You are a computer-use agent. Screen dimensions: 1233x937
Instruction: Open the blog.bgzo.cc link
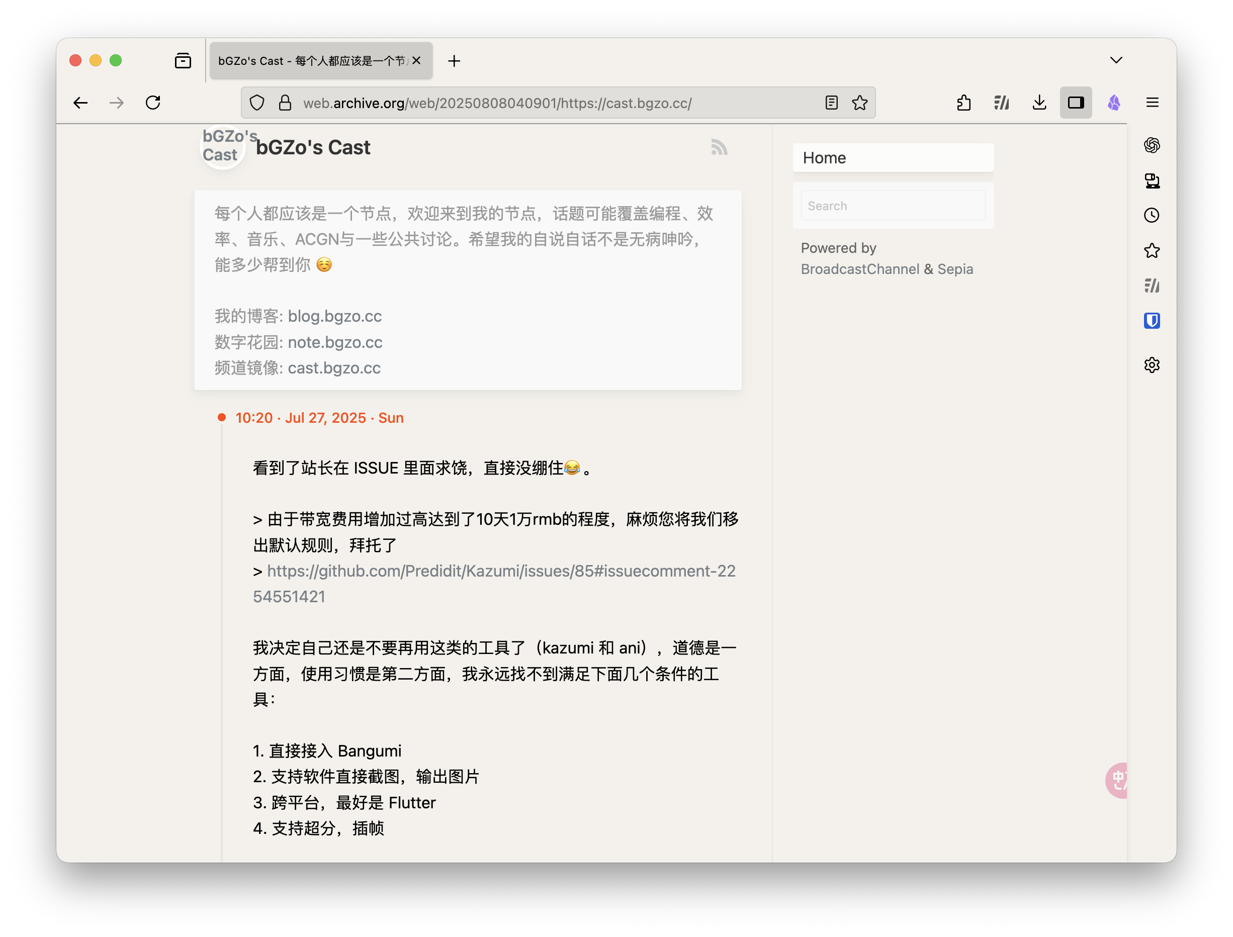tap(334, 316)
